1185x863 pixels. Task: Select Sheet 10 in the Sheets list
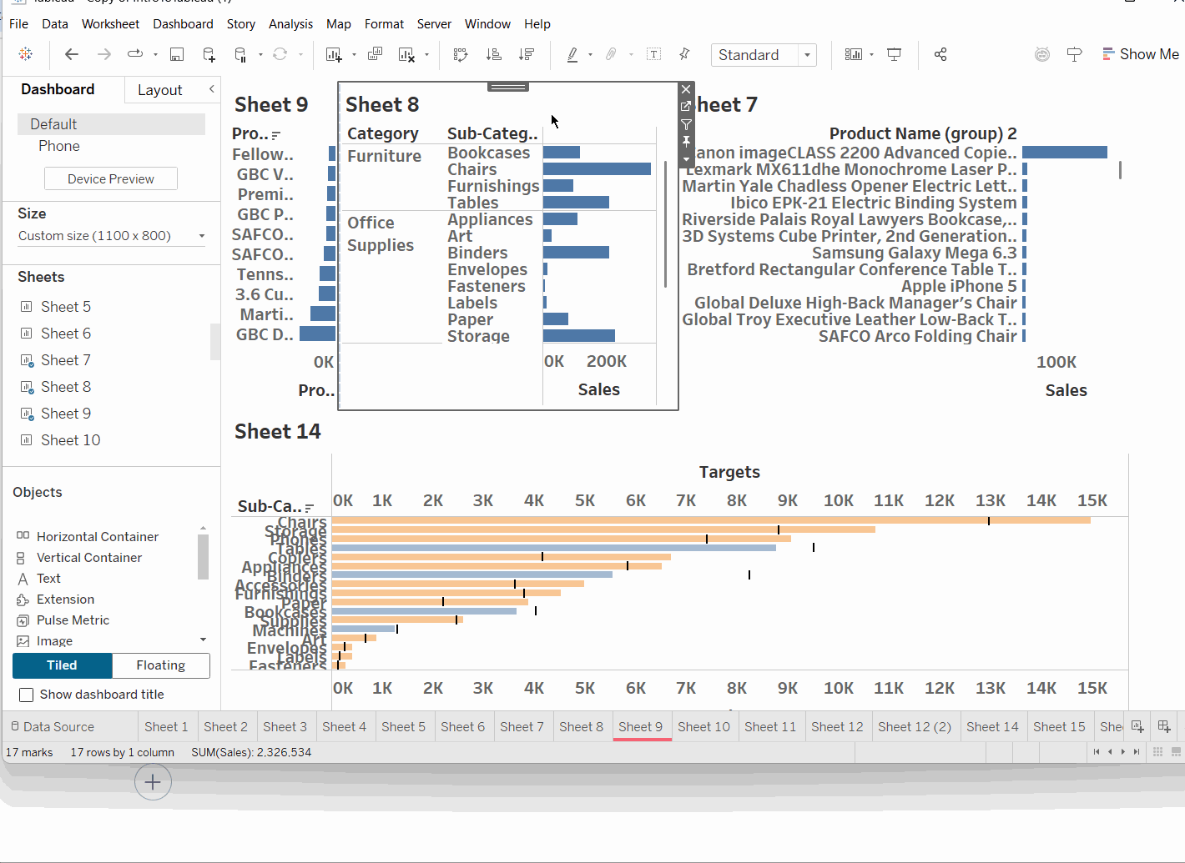[70, 440]
